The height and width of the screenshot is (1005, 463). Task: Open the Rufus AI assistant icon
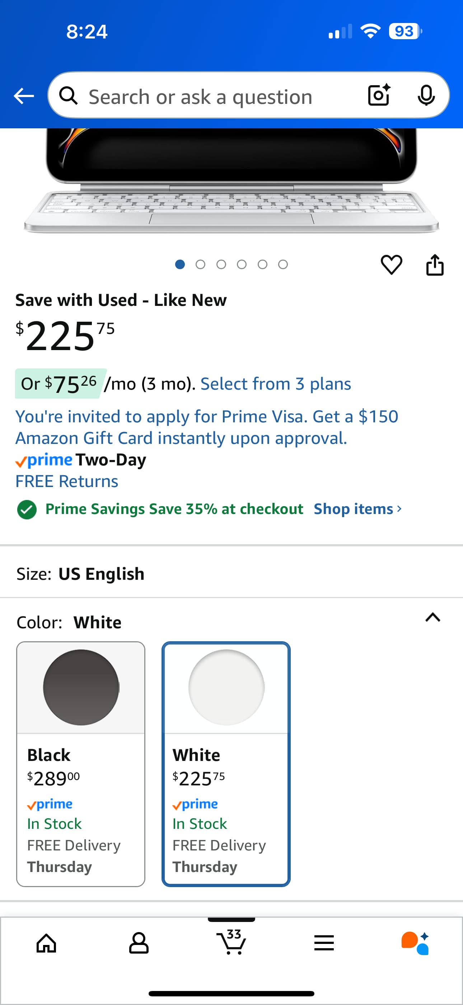tap(416, 944)
